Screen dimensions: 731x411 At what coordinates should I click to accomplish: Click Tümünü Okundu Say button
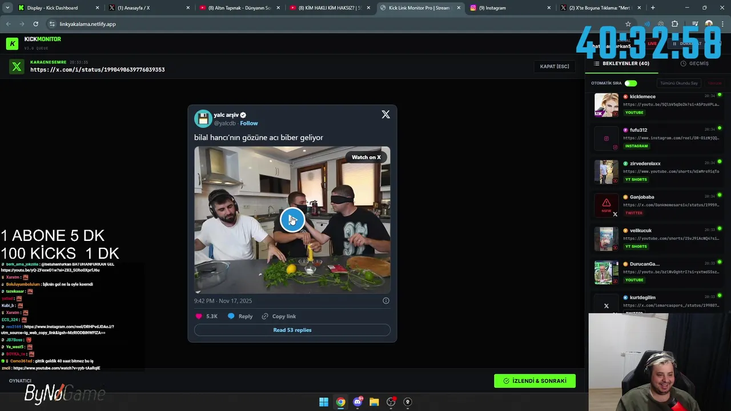coord(679,83)
